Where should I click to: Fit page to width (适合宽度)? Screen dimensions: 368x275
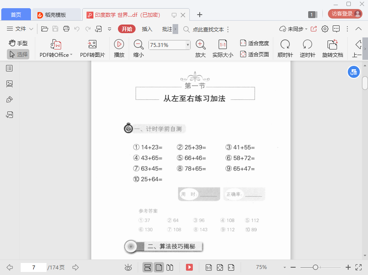[x=254, y=43]
